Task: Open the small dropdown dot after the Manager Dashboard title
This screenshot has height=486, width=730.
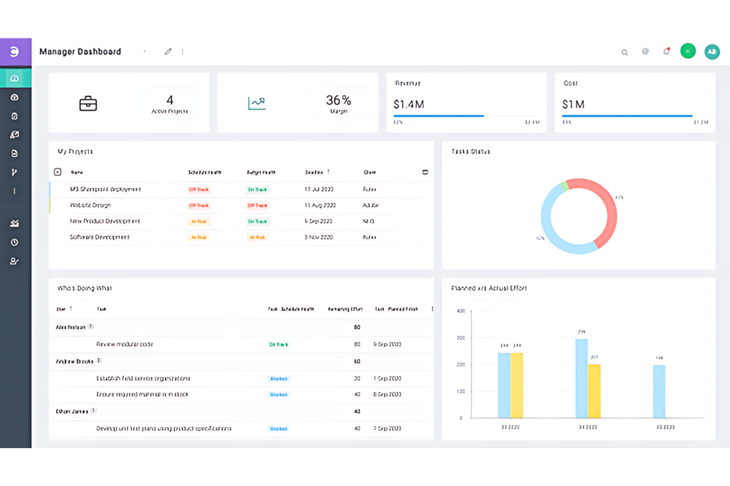Action: [x=145, y=52]
